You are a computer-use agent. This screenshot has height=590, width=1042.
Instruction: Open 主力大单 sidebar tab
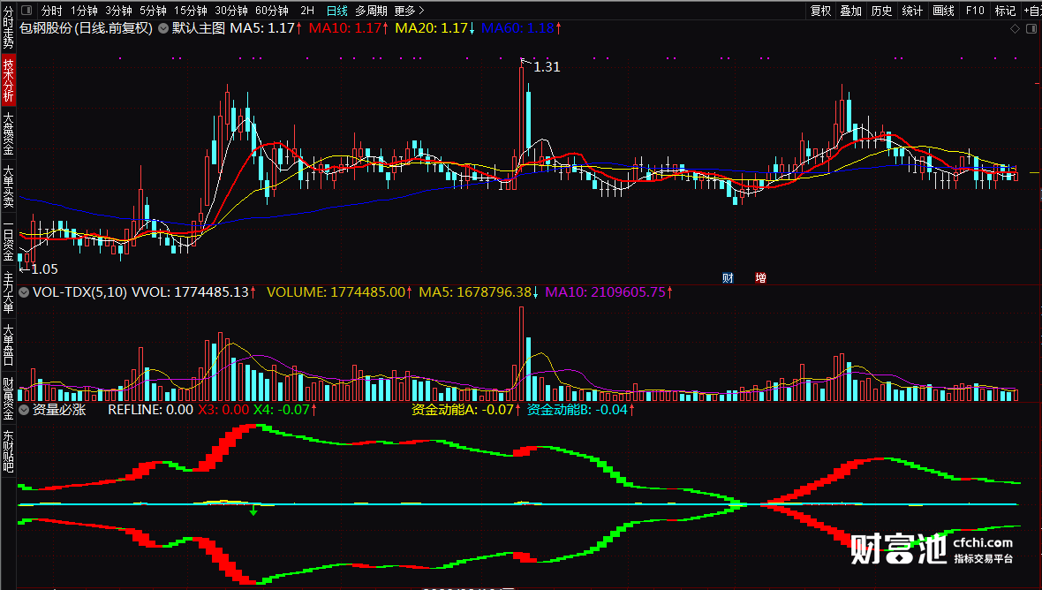pos(8,292)
